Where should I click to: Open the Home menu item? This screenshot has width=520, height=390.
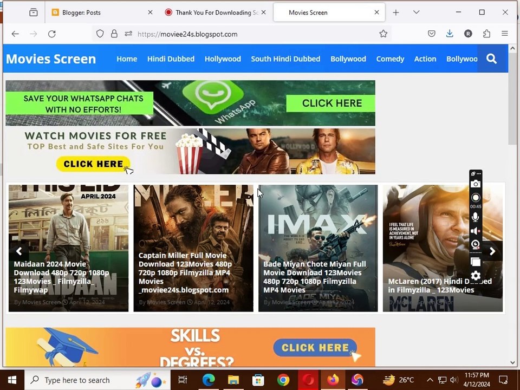click(127, 59)
